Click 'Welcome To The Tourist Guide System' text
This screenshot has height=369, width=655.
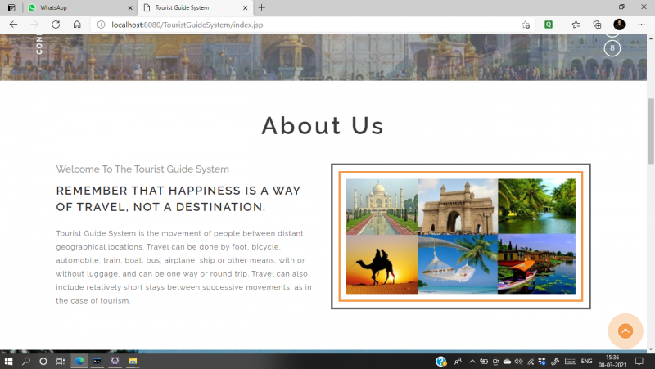[142, 169]
